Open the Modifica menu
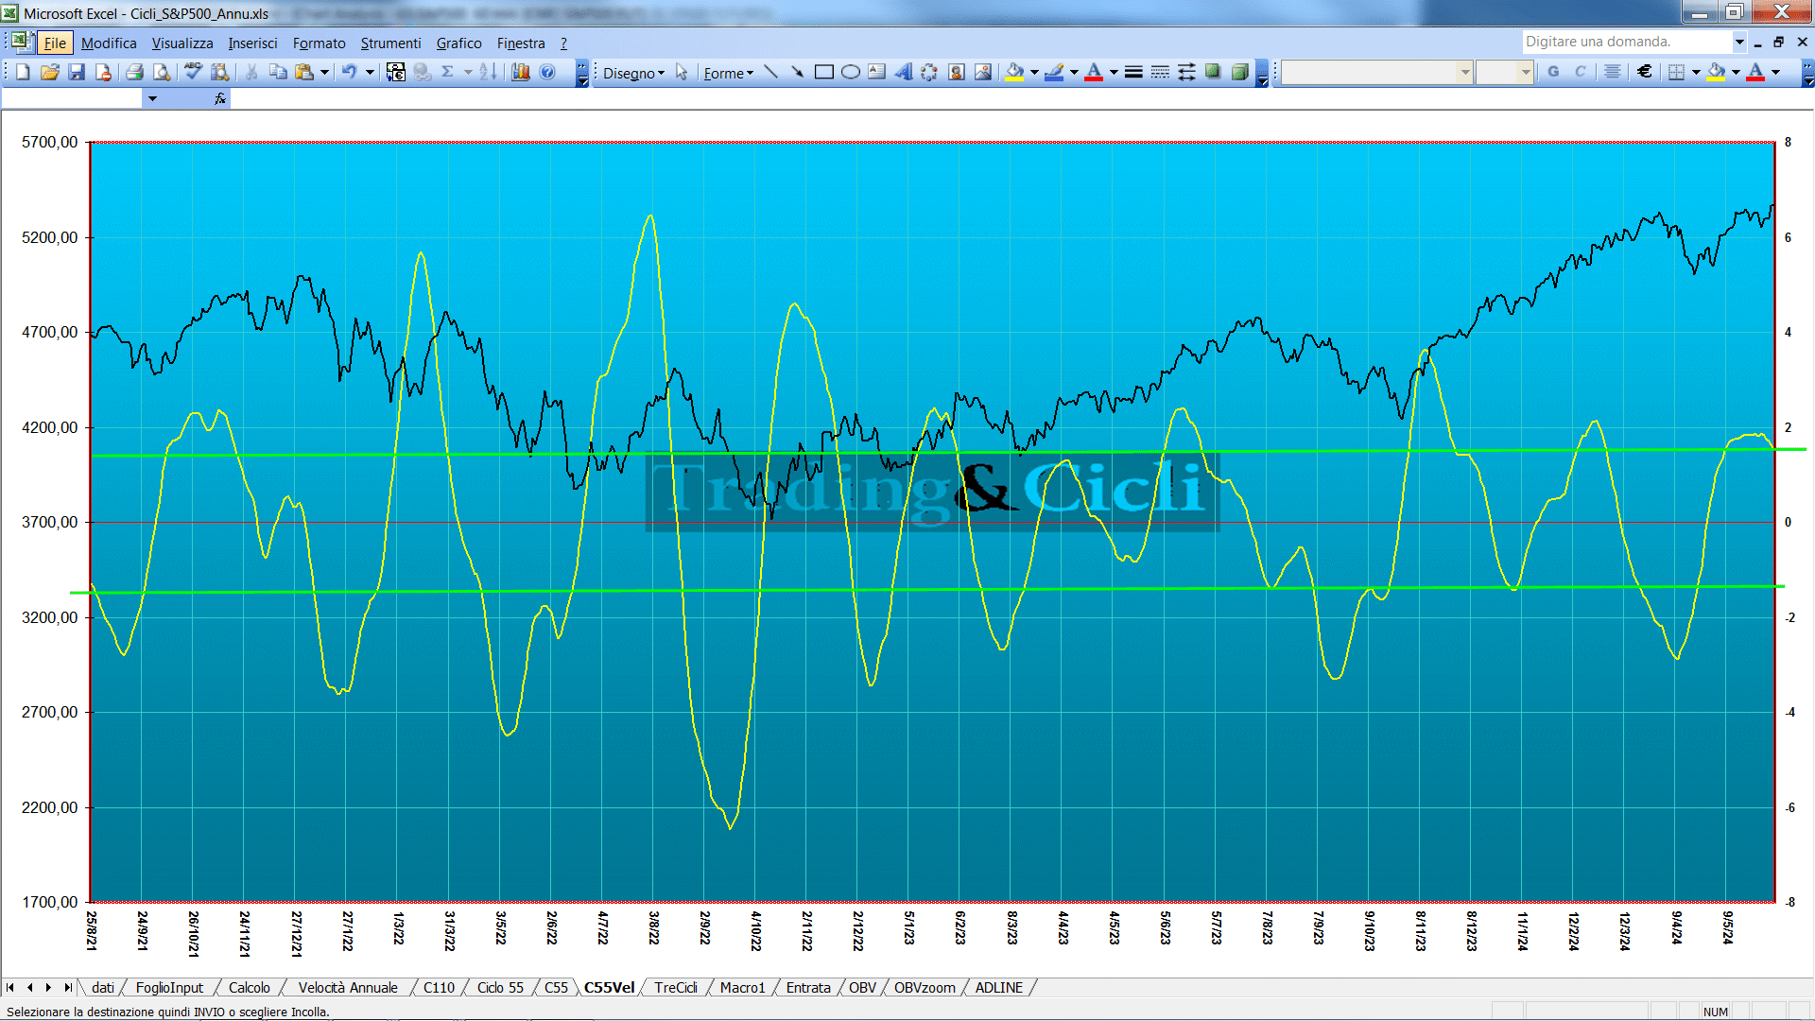 coord(109,43)
